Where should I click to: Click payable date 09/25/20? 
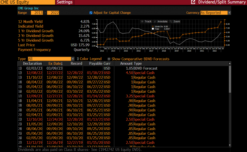[x=95, y=129]
